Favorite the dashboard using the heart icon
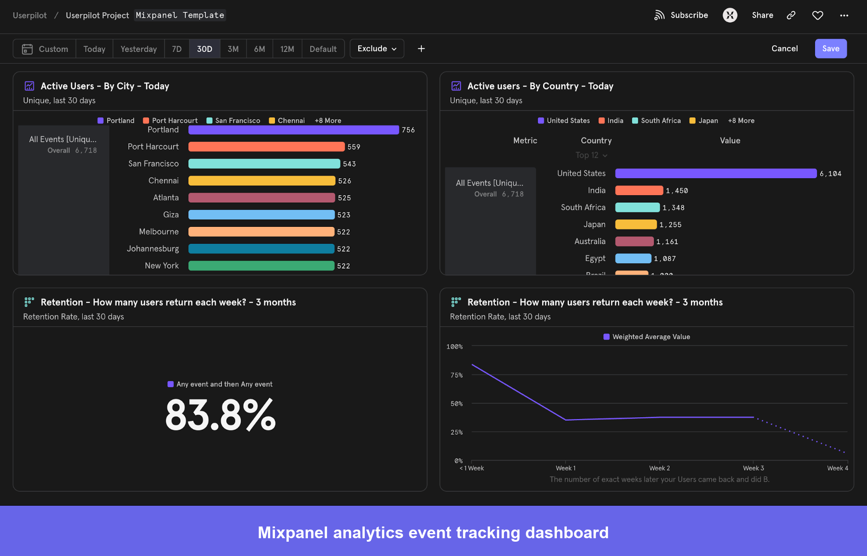The height and width of the screenshot is (556, 867). tap(818, 15)
